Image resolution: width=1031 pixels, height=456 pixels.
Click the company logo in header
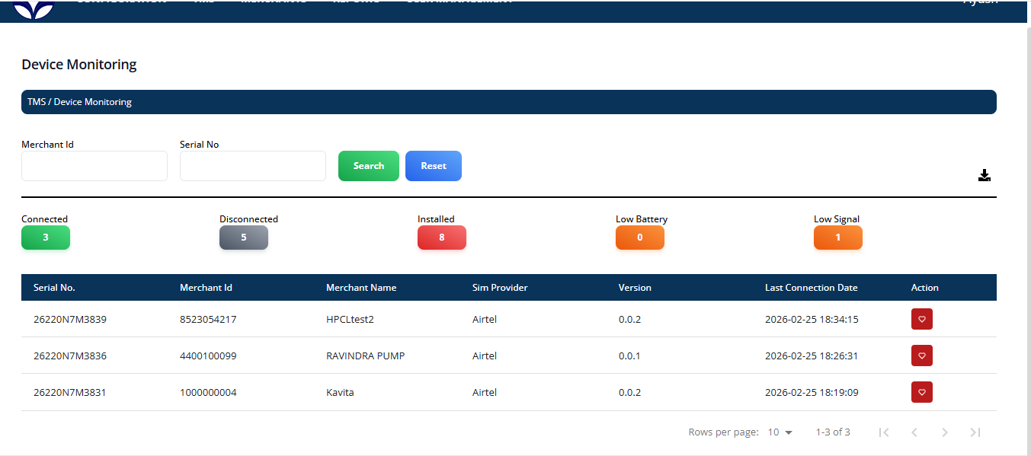34,9
